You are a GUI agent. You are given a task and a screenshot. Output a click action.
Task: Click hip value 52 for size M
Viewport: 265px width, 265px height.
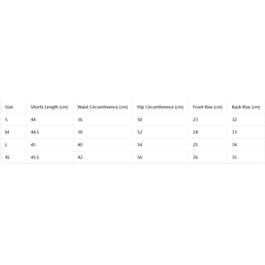tap(140, 132)
